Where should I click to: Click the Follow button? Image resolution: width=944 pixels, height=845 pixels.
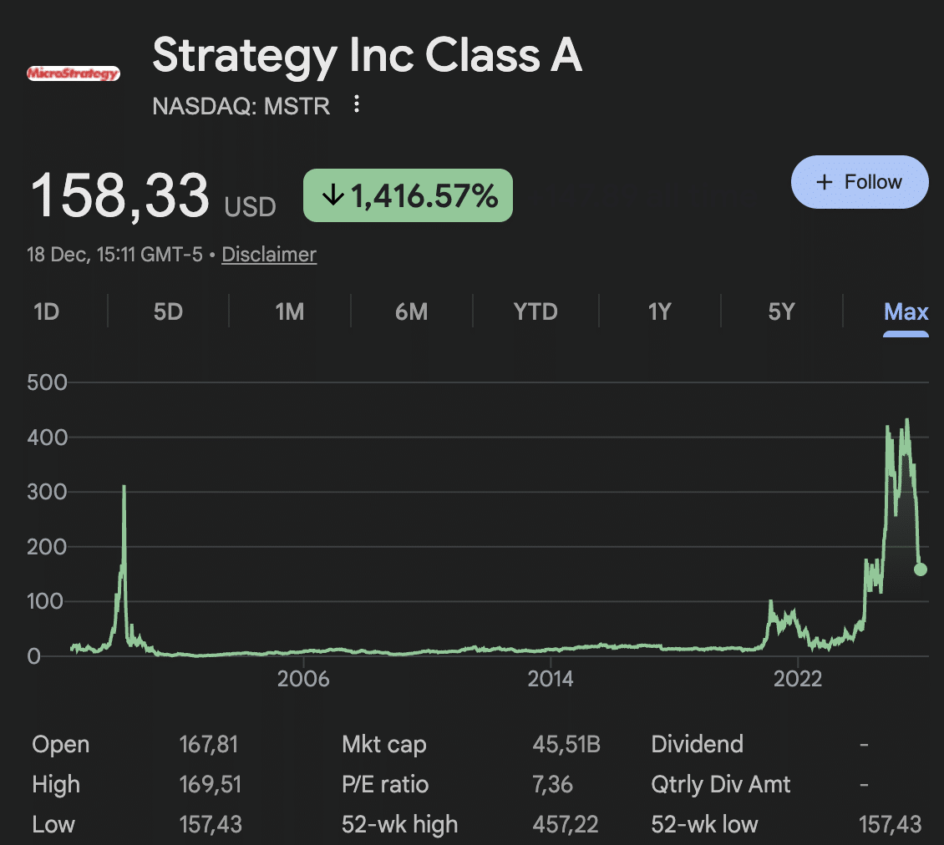click(860, 181)
